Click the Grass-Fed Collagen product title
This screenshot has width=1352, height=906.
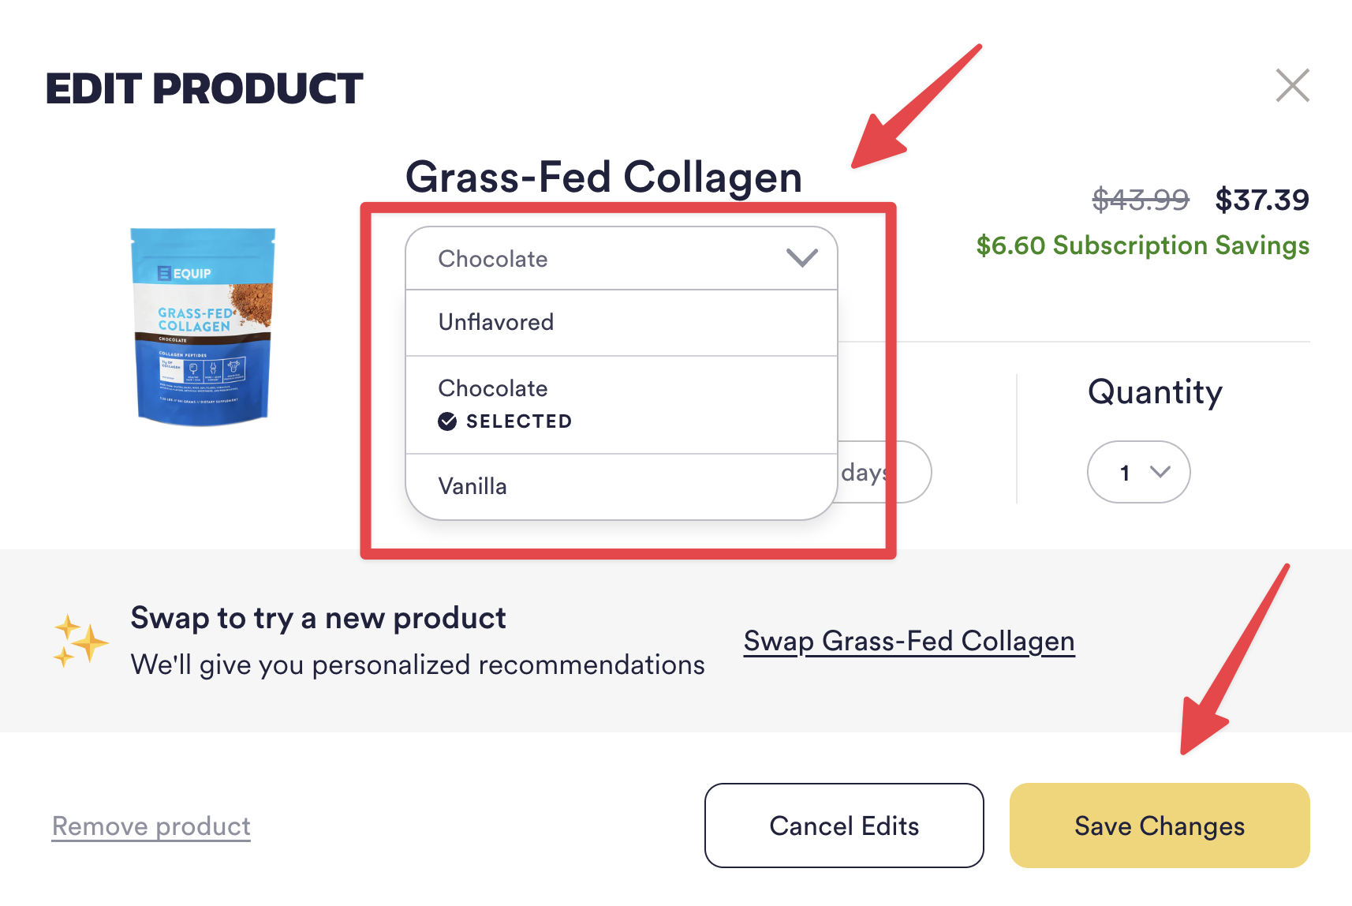pyautogui.click(x=603, y=178)
